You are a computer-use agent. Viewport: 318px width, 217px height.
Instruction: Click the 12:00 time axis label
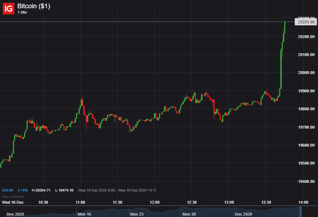click(155, 202)
